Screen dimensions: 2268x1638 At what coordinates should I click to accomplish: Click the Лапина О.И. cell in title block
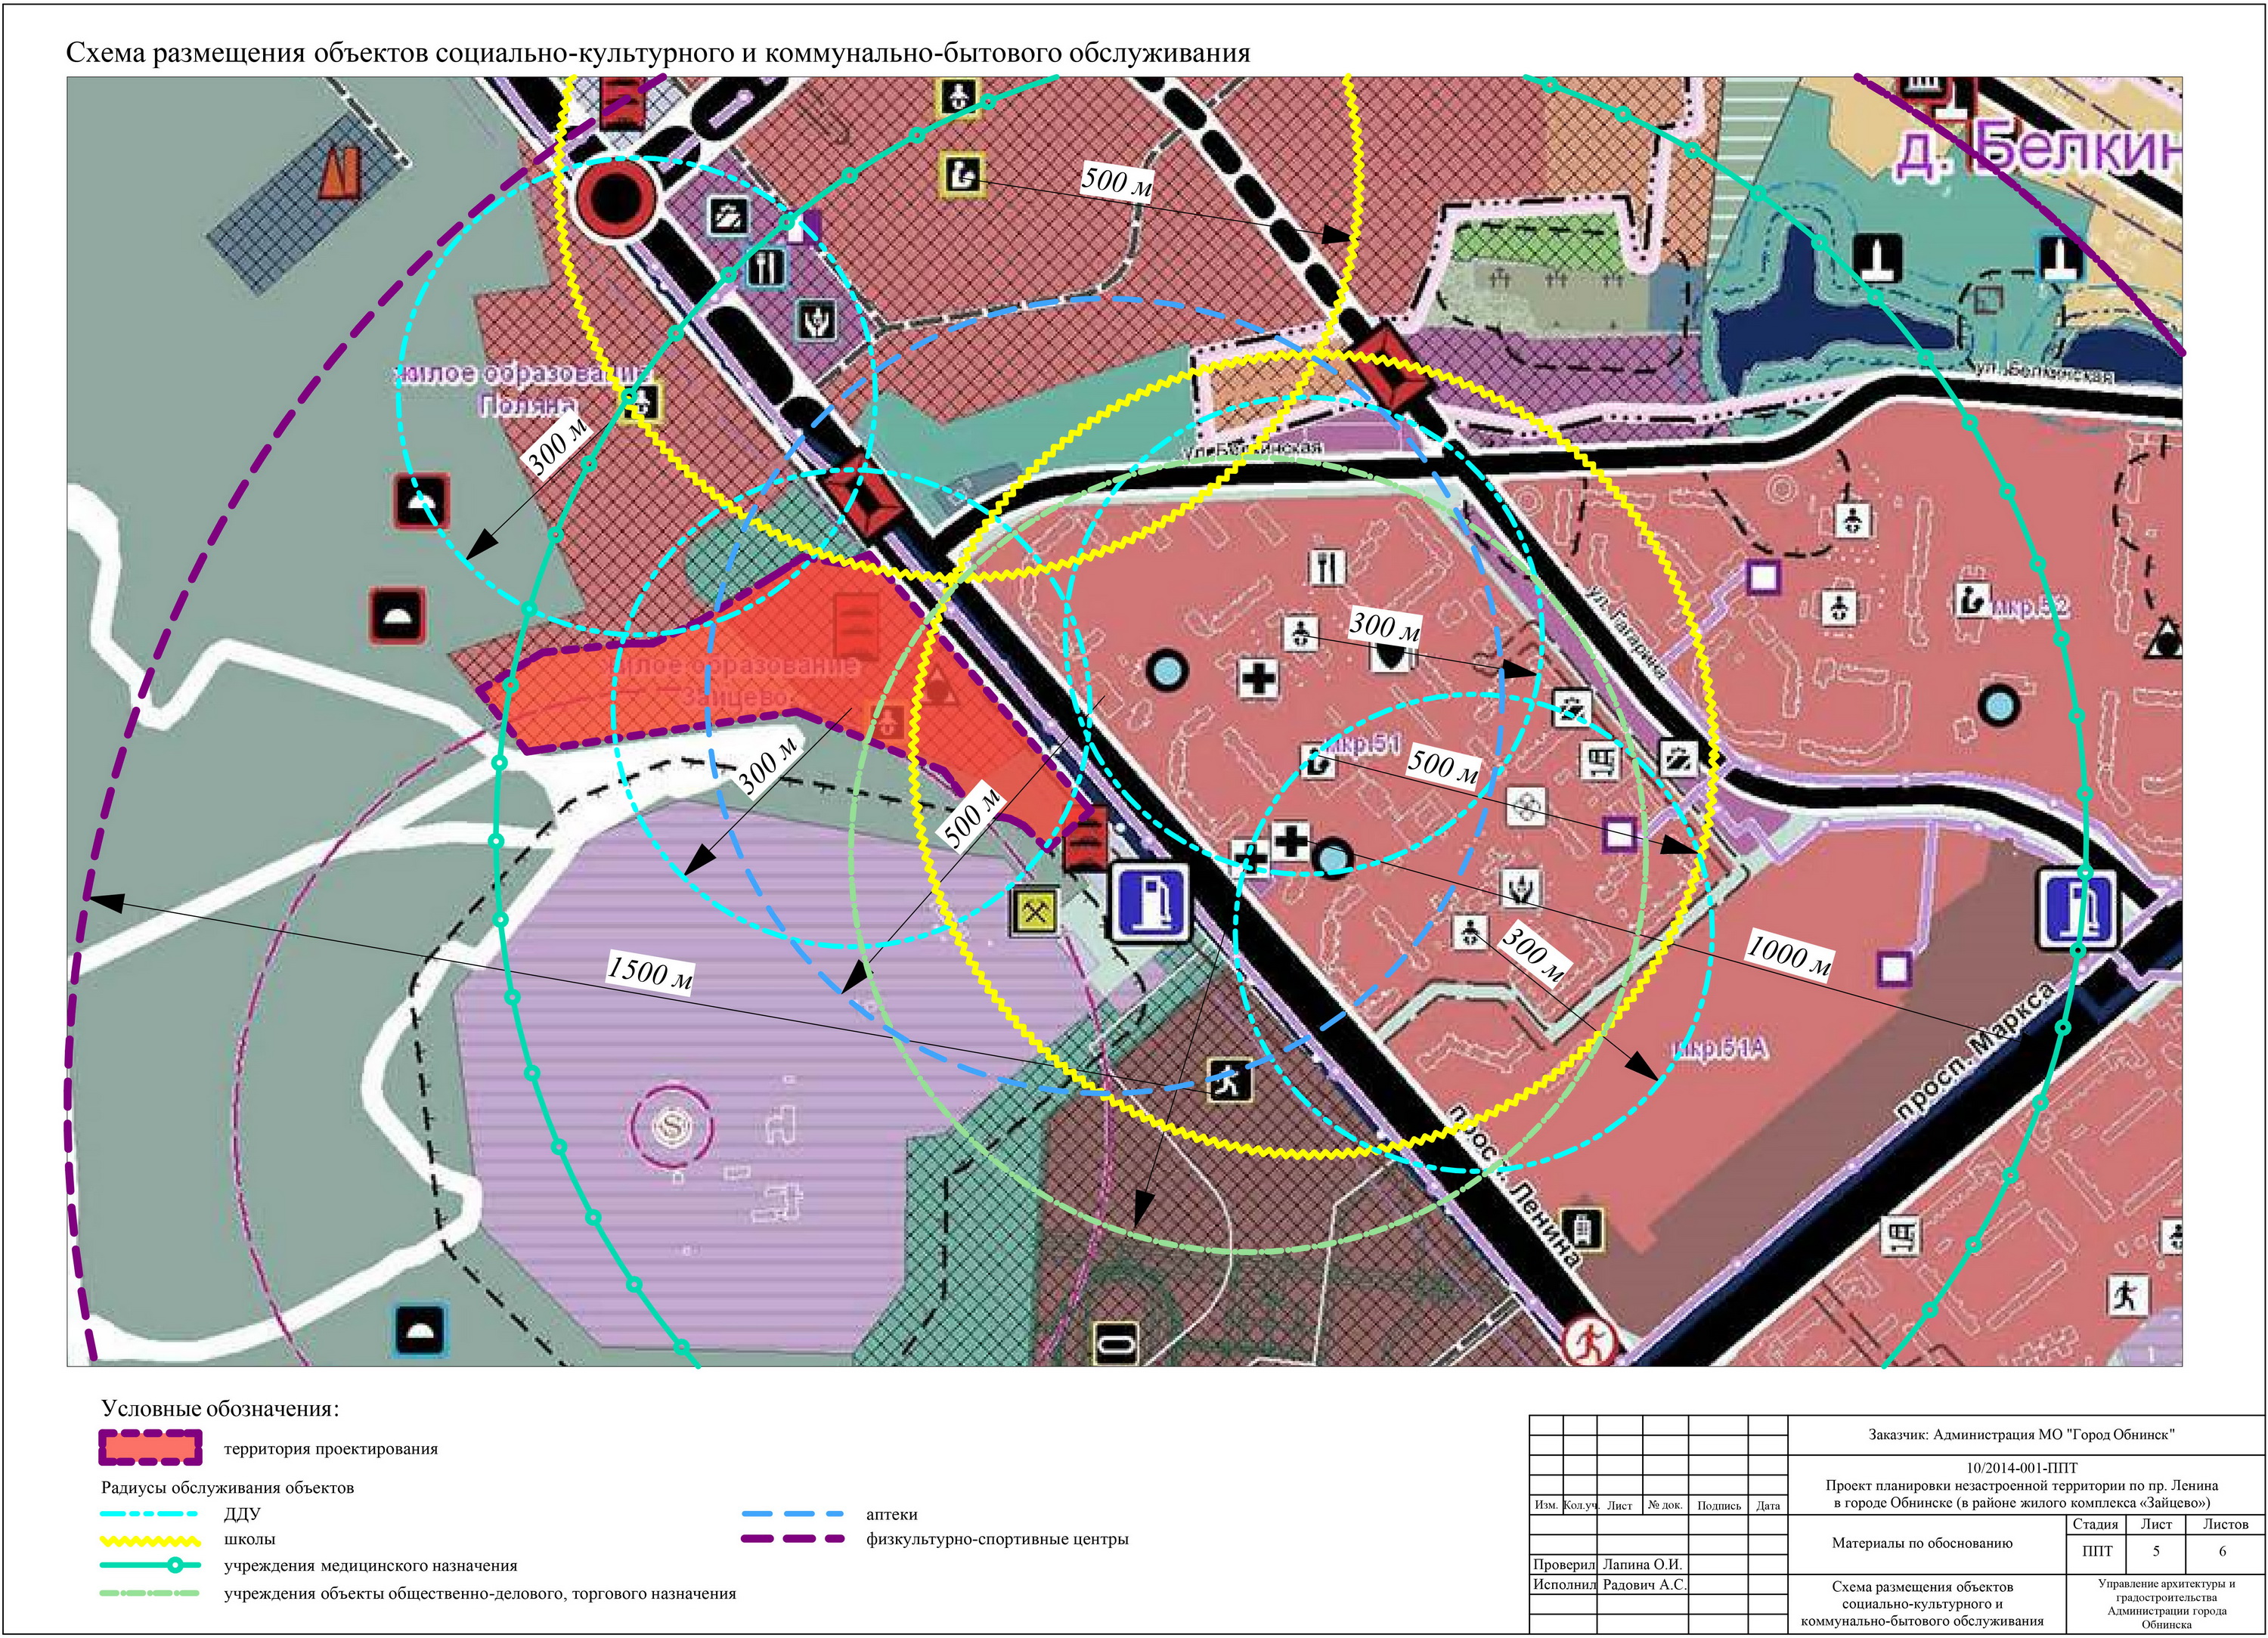[x=1643, y=1564]
